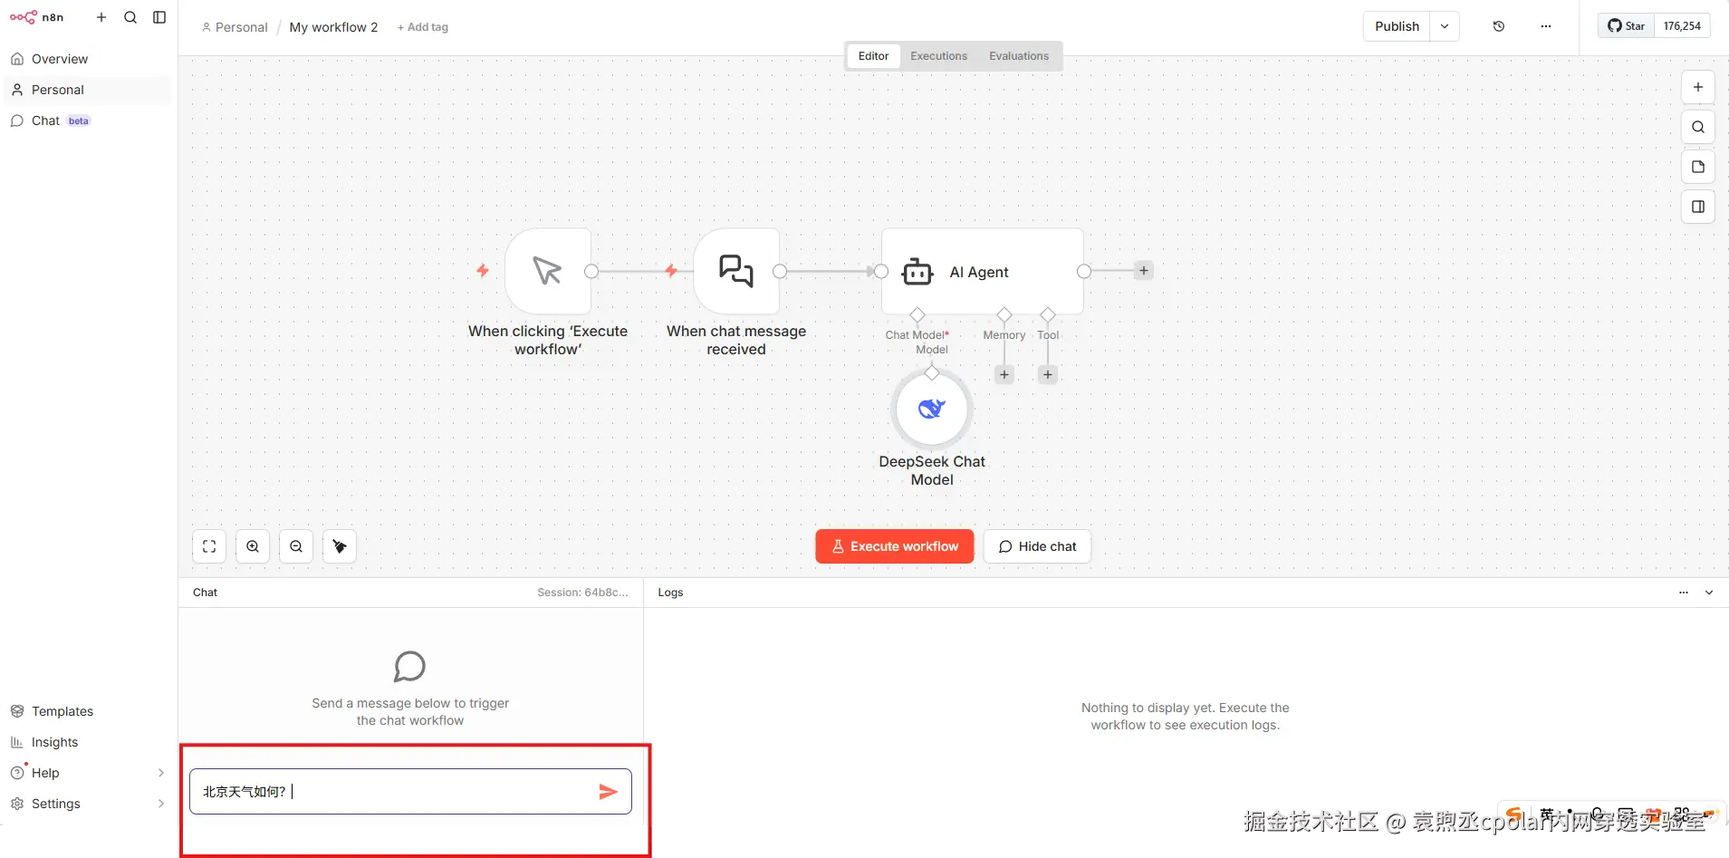The image size is (1729, 858).
Task: Click the plus connector after AI Agent output
Action: pos(1144,271)
